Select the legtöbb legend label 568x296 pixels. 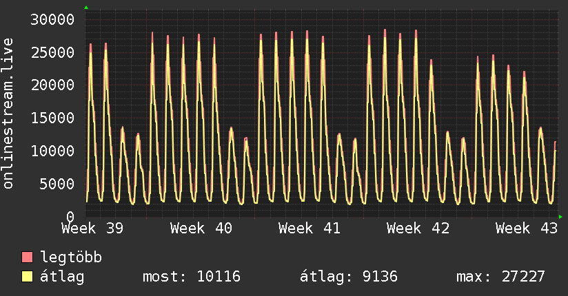pos(71,257)
